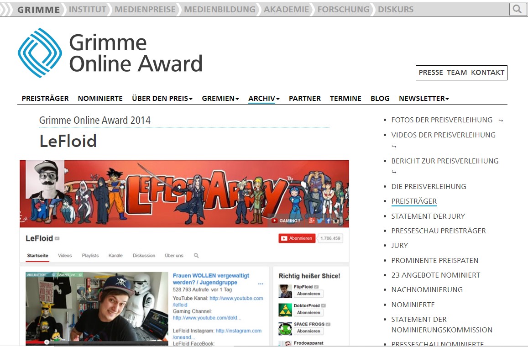This screenshot has width=528, height=347.
Task: Click the Instagram icon on the banner
Action: (336, 221)
